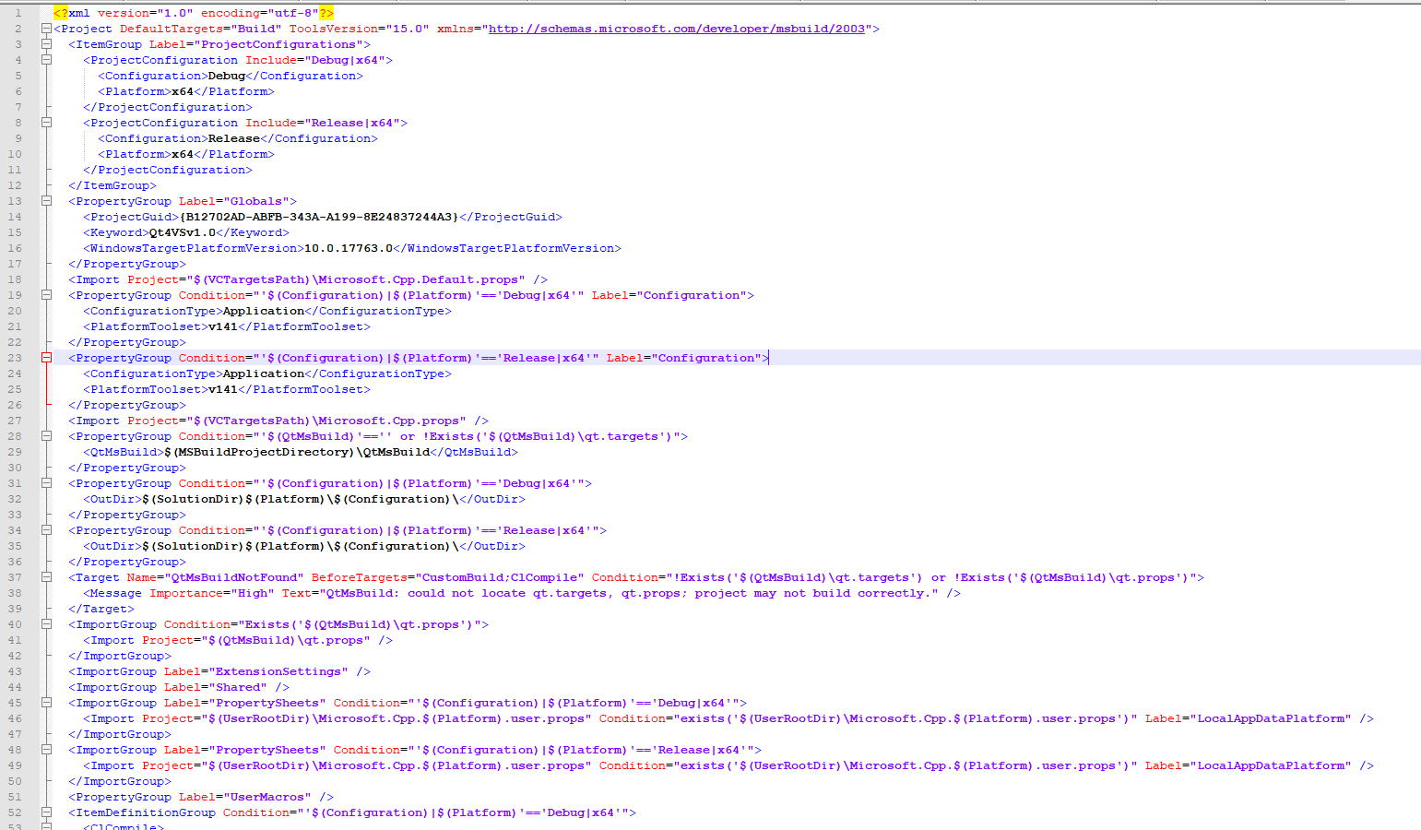The width and height of the screenshot is (1421, 830).
Task: Click line number 23 in the gutter
Action: point(17,358)
